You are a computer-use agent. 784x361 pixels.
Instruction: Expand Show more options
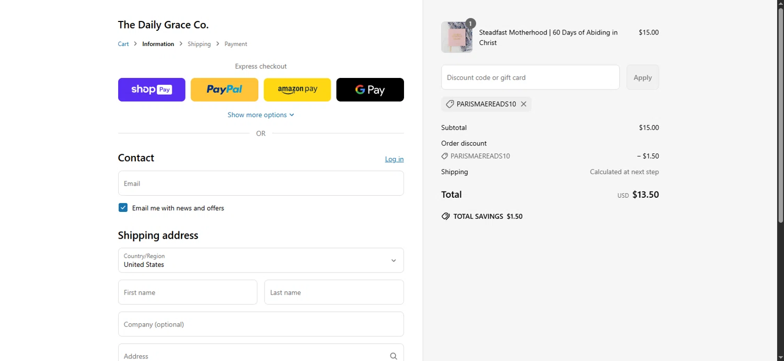[261, 115]
